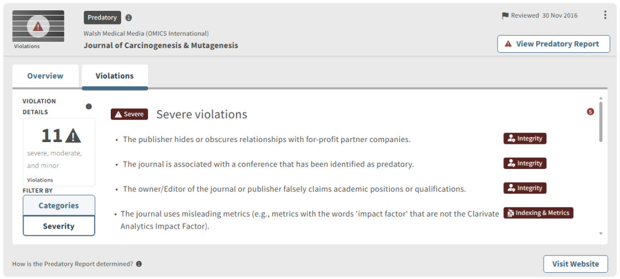Image resolution: width=620 pixels, height=279 pixels.
Task: Click the Predatory status badge
Action: pos(102,18)
